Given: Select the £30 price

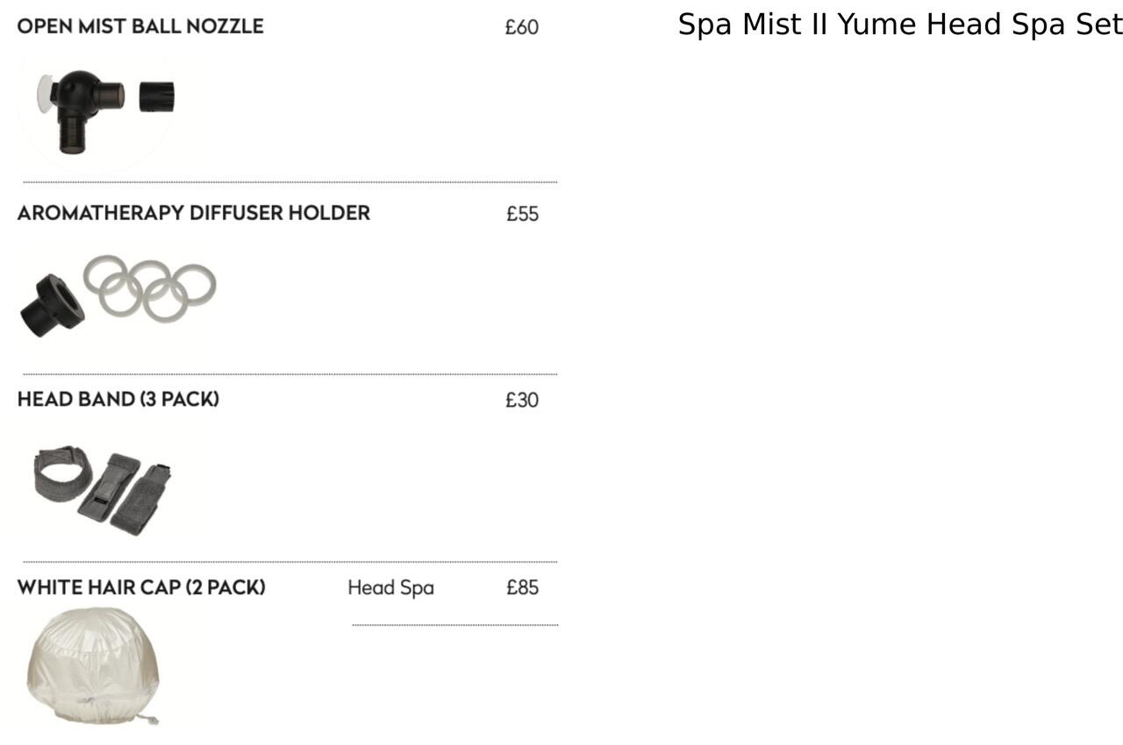Looking at the screenshot, I should tap(522, 401).
